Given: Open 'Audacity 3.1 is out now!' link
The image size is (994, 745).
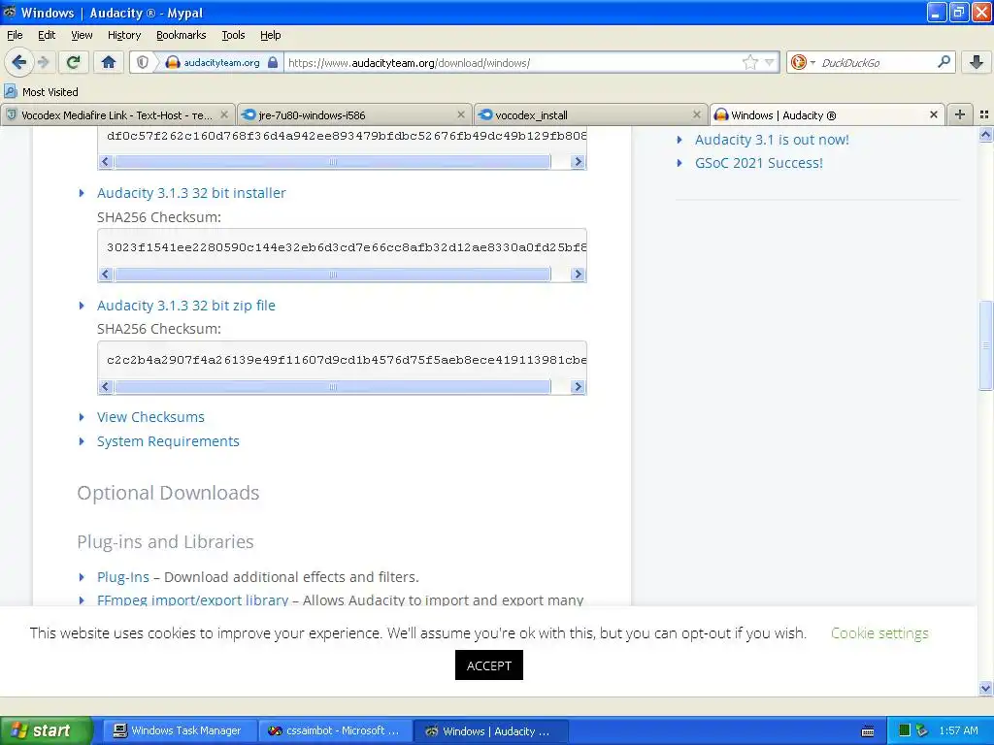Looking at the screenshot, I should (x=772, y=140).
